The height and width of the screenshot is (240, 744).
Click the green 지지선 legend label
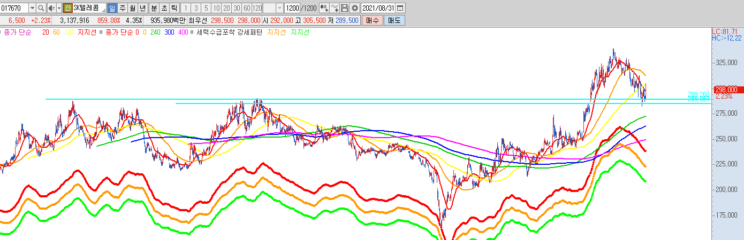tap(300, 33)
